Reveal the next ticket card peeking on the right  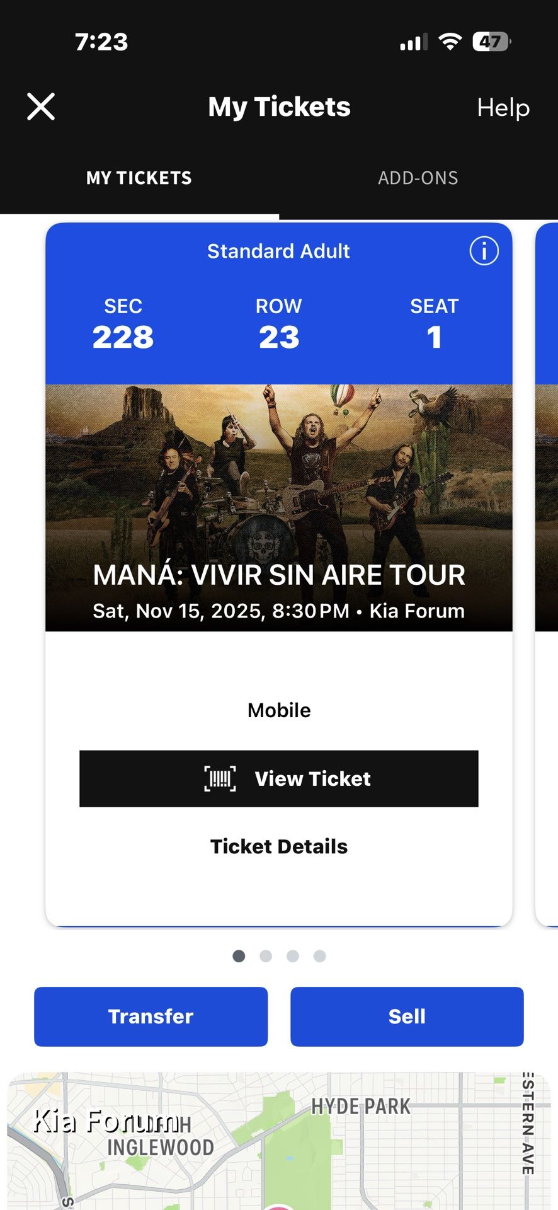point(547,567)
